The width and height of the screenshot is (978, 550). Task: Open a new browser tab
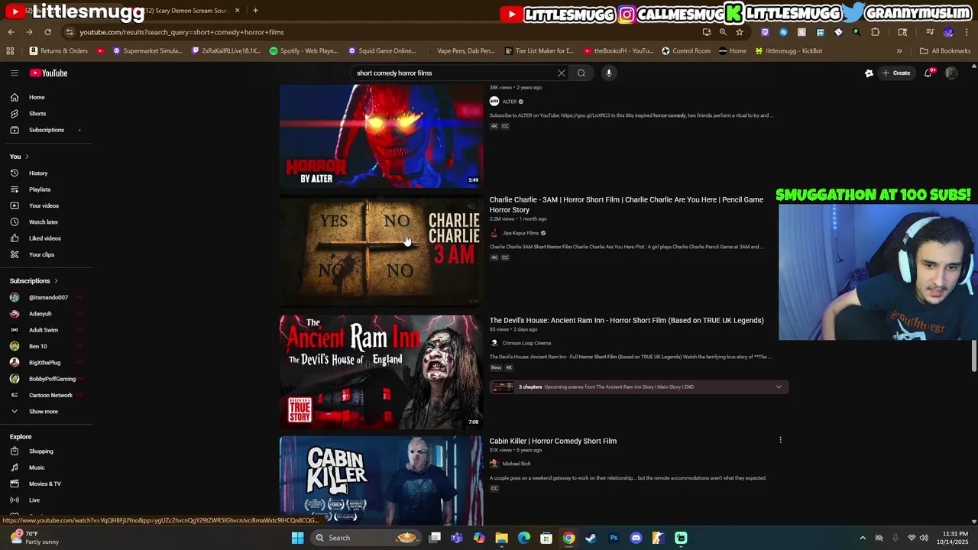pyautogui.click(x=255, y=11)
